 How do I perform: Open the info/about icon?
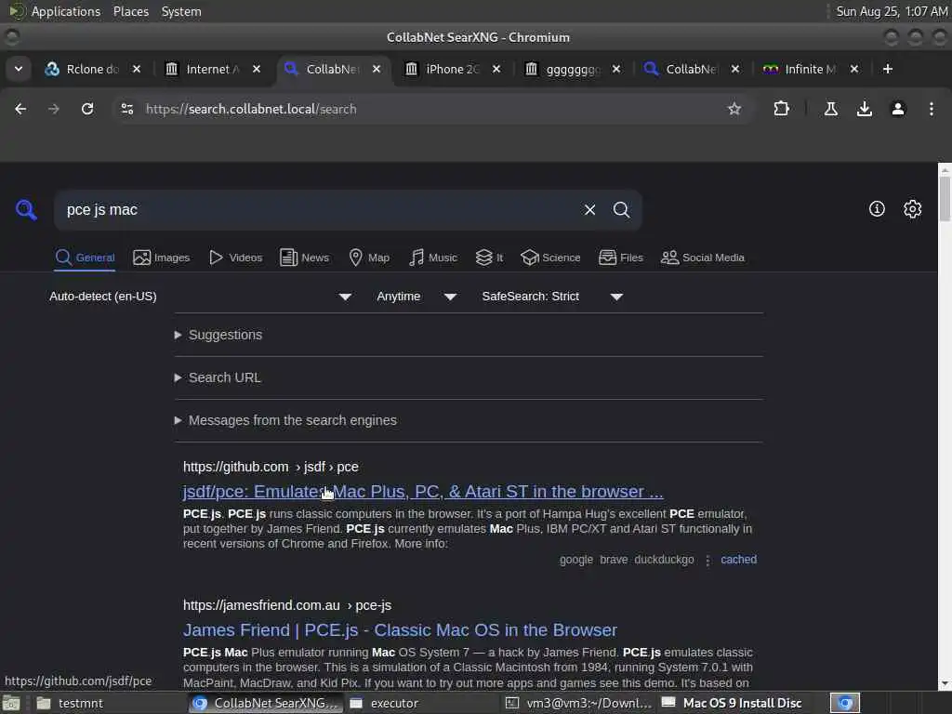pos(877,209)
